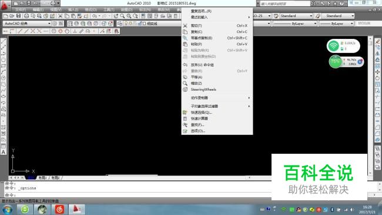Click the Copy clip icon in Standard toolbar
Screen dimensions: 382x215
tap(67, 16)
